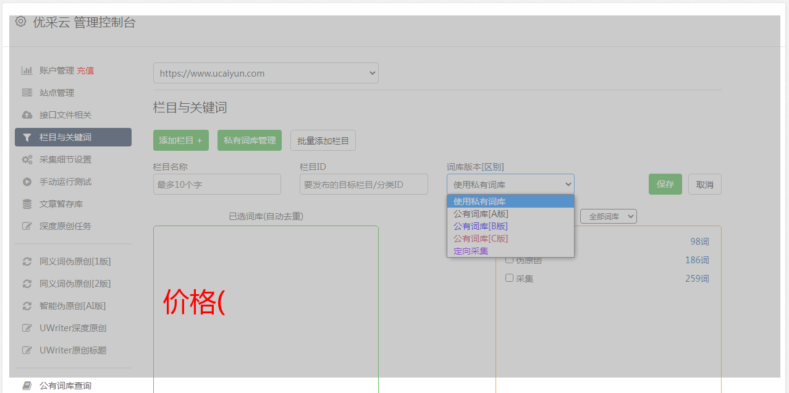Click the green 保存 button

point(665,184)
